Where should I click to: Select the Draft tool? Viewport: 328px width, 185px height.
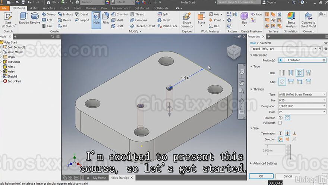[x=117, y=26]
